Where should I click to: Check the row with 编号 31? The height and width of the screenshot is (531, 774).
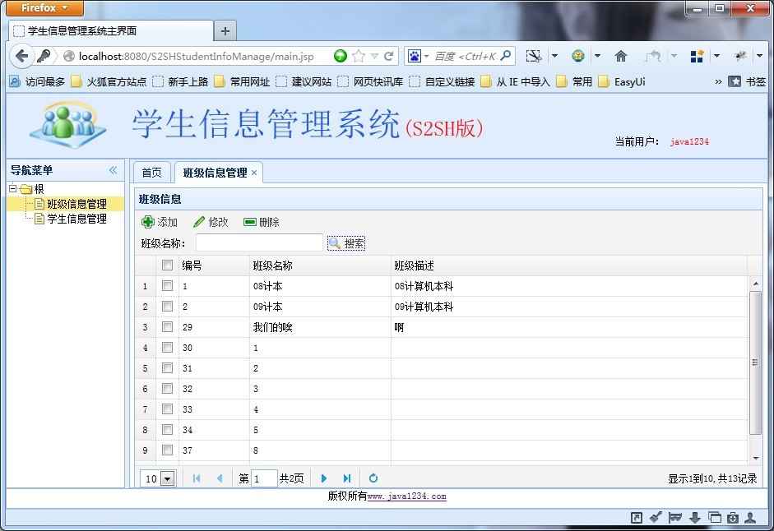pyautogui.click(x=167, y=368)
